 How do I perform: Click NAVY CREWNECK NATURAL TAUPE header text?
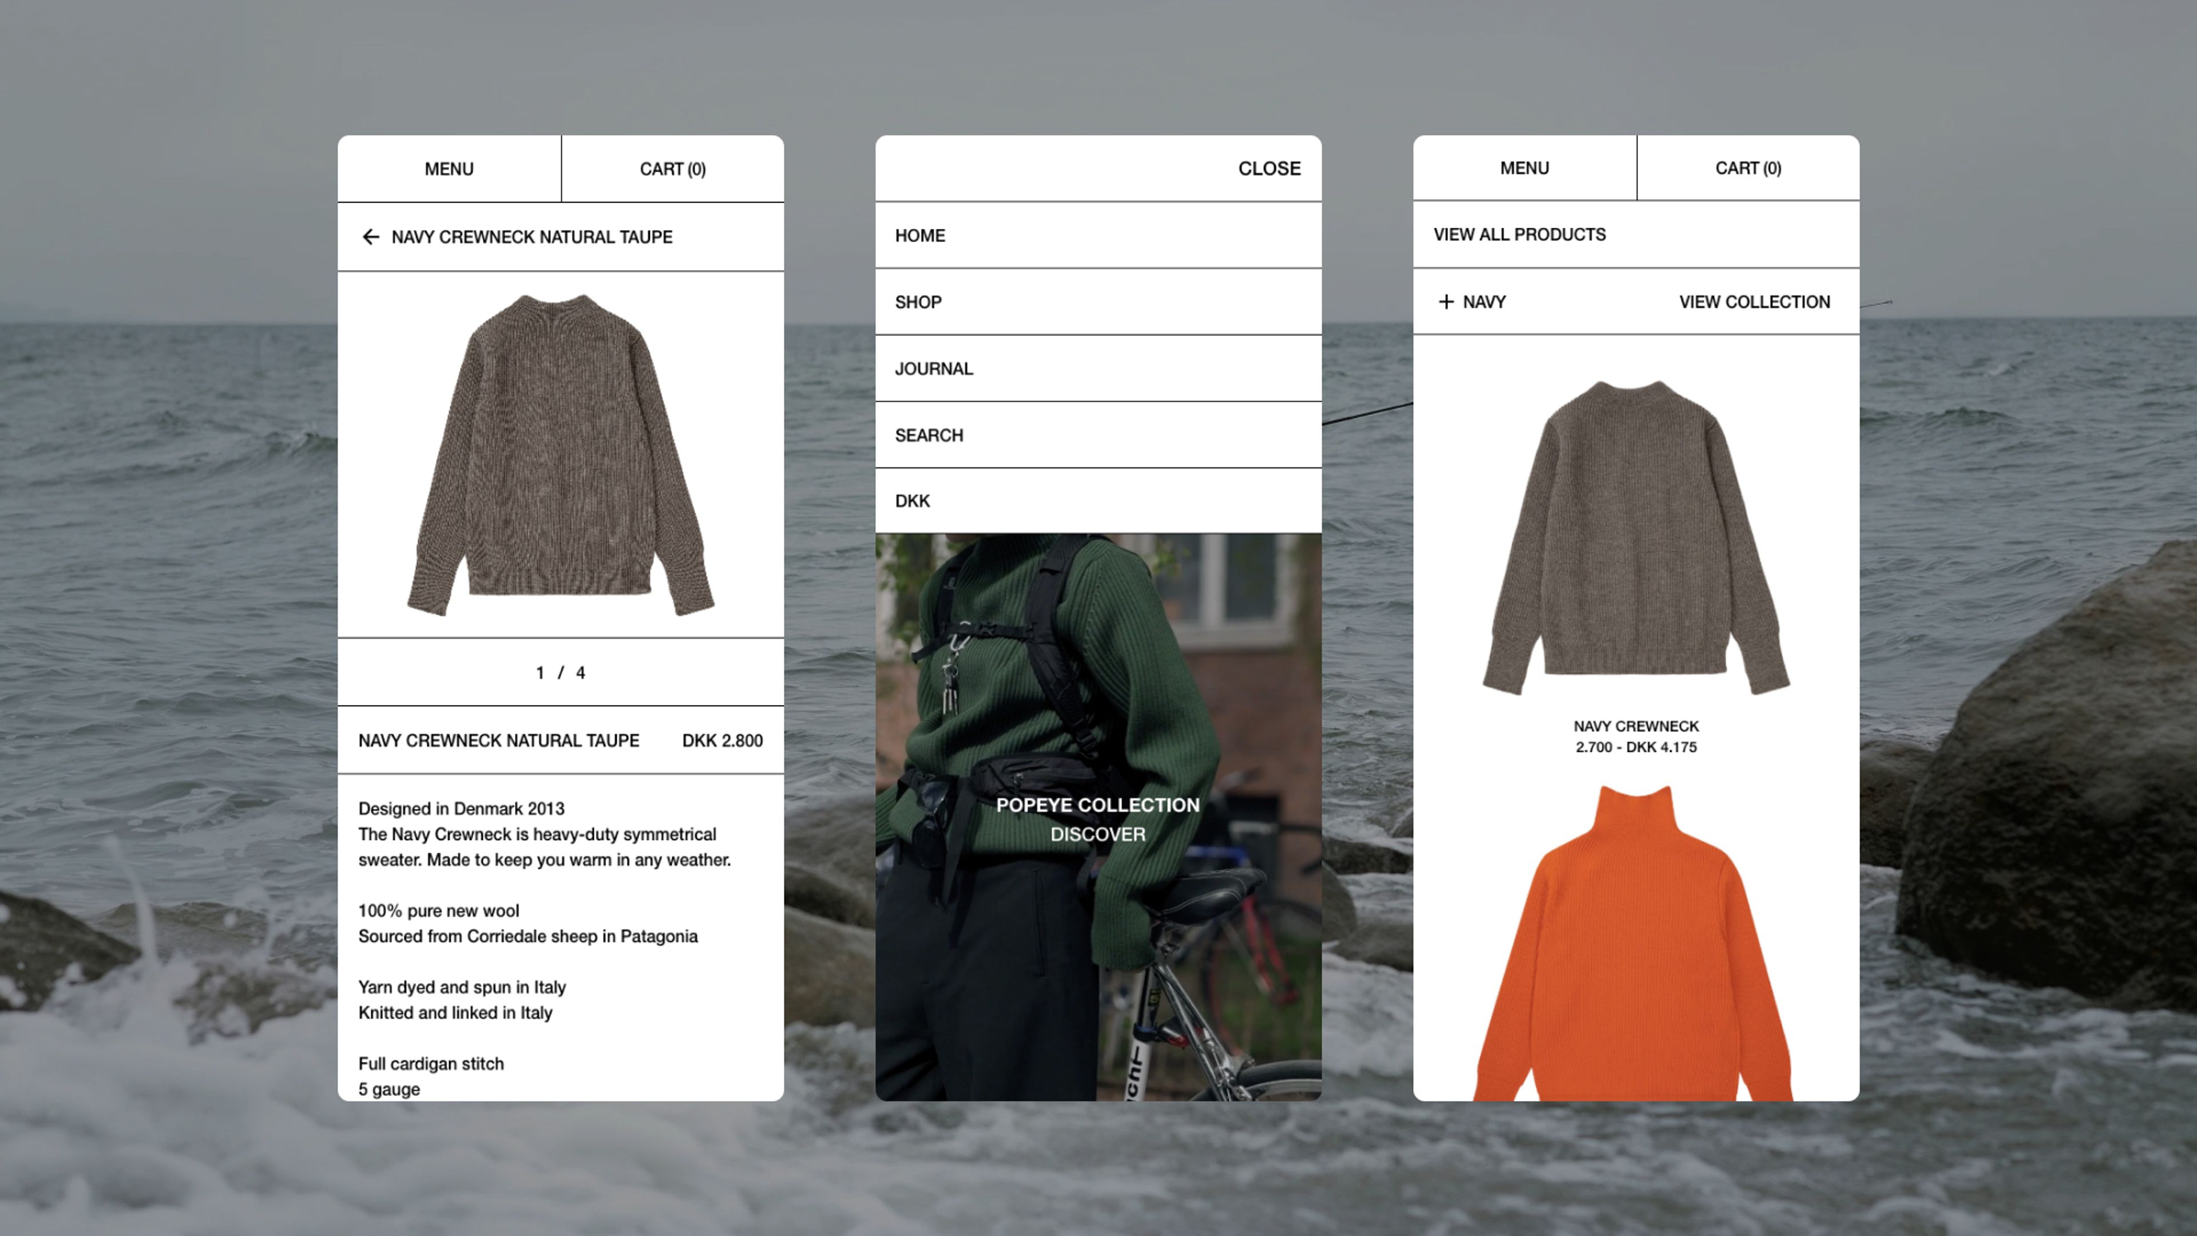[x=532, y=237]
